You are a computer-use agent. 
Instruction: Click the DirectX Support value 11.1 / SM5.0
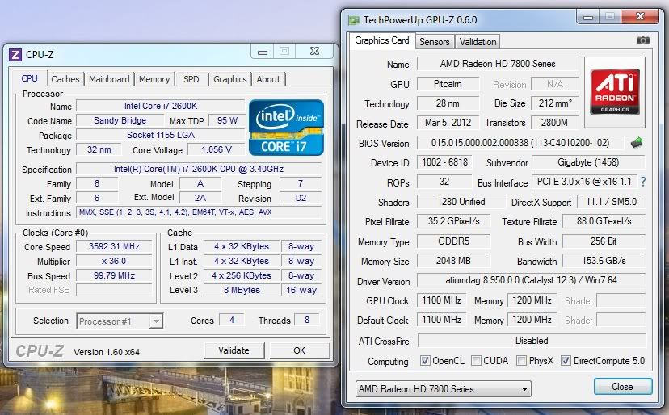click(611, 202)
